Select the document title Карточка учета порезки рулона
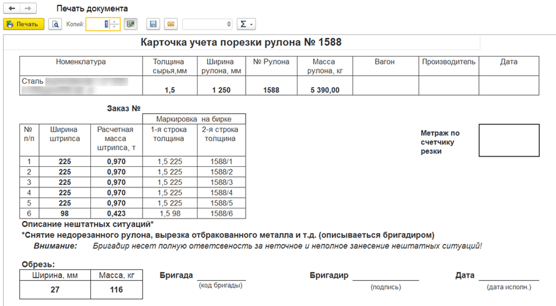The width and height of the screenshot is (556, 306). click(x=241, y=43)
